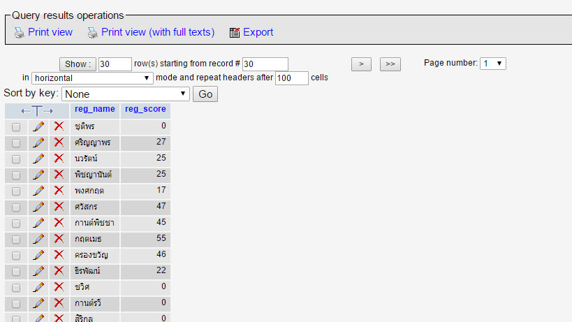
Task: Click the edit pencil for the score 55 row
Action: pyautogui.click(x=38, y=239)
